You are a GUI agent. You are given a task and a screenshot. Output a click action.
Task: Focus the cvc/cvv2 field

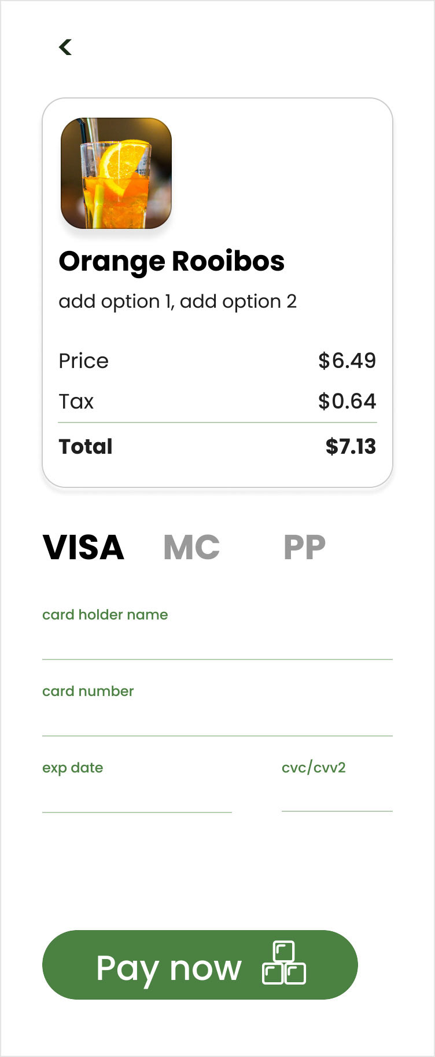[337, 795]
